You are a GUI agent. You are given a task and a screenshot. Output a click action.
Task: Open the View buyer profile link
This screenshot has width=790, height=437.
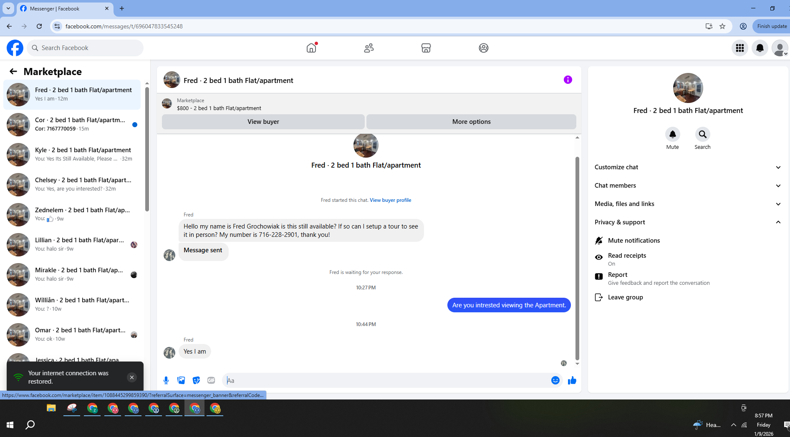point(390,200)
